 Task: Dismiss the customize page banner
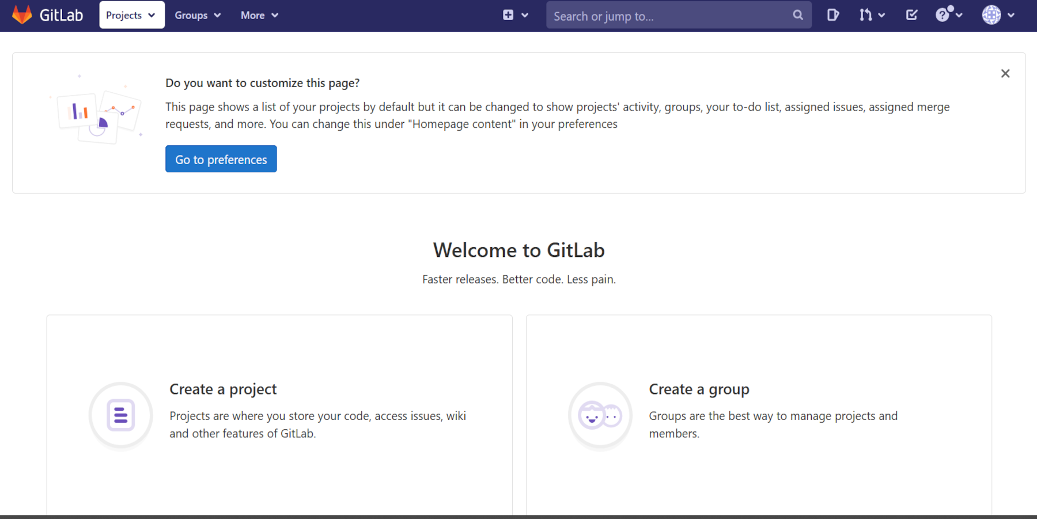point(1005,74)
